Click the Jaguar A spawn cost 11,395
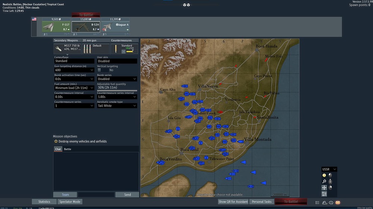373x209 pixels. coord(115,19)
